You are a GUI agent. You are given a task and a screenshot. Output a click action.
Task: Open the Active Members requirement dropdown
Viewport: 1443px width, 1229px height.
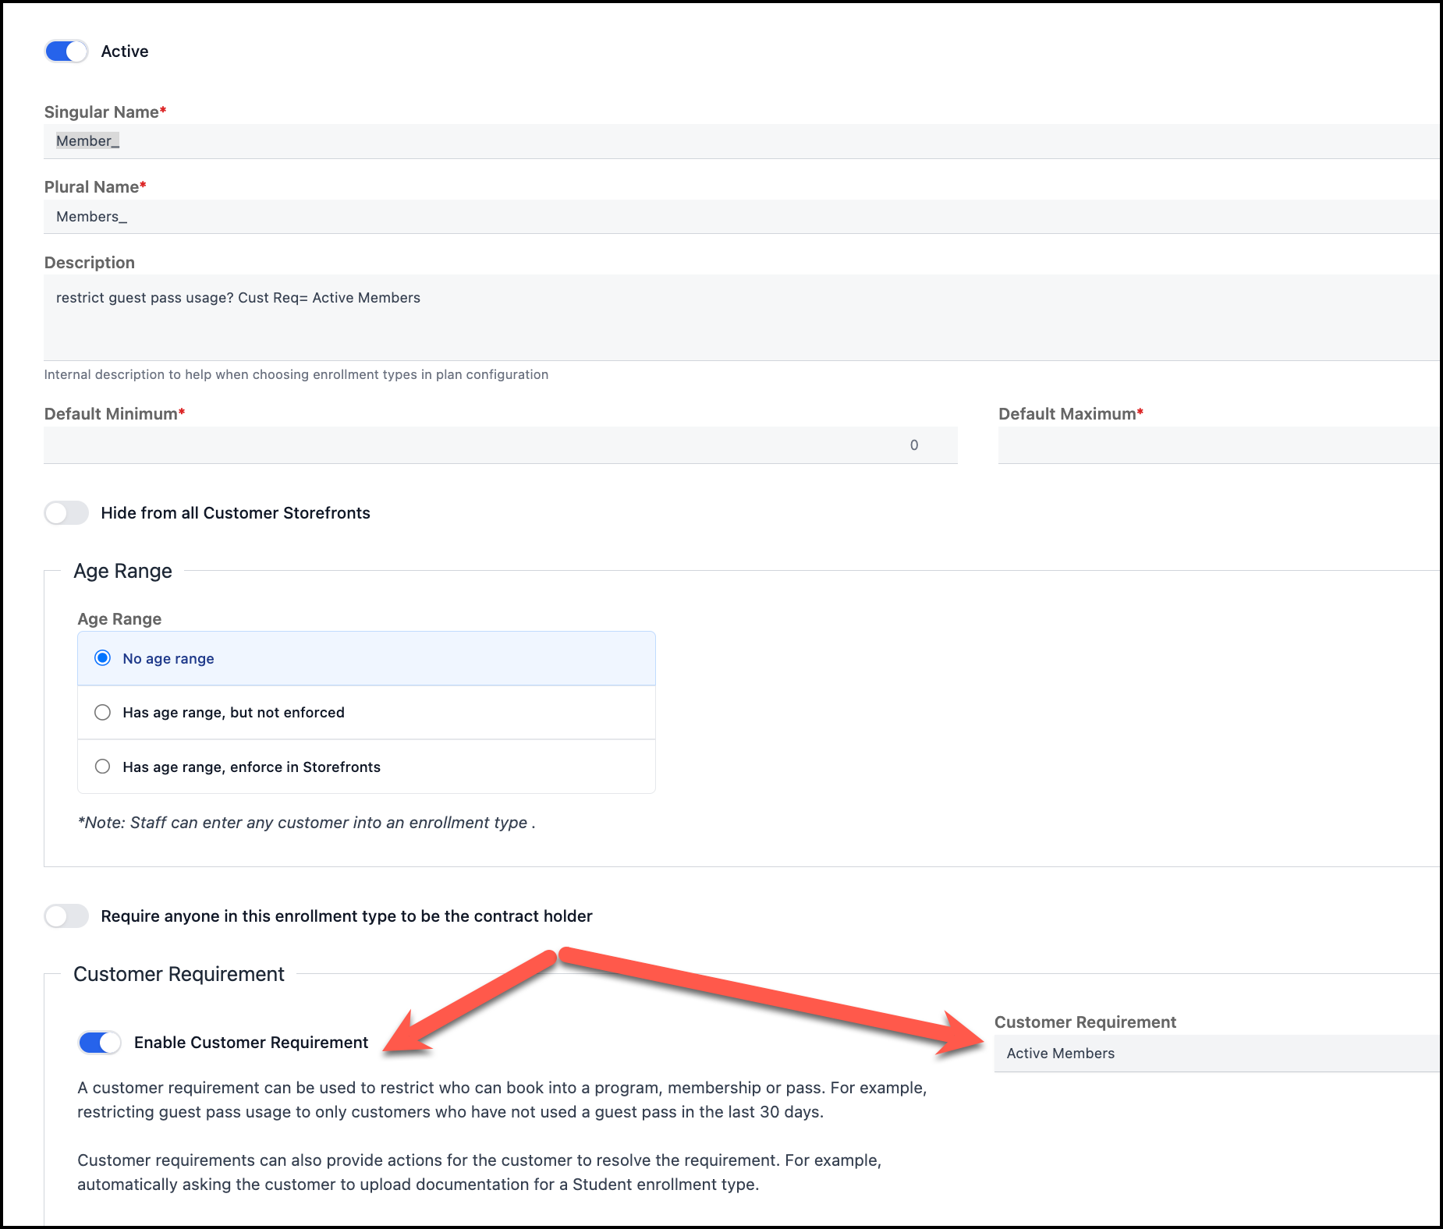click(x=1215, y=1054)
